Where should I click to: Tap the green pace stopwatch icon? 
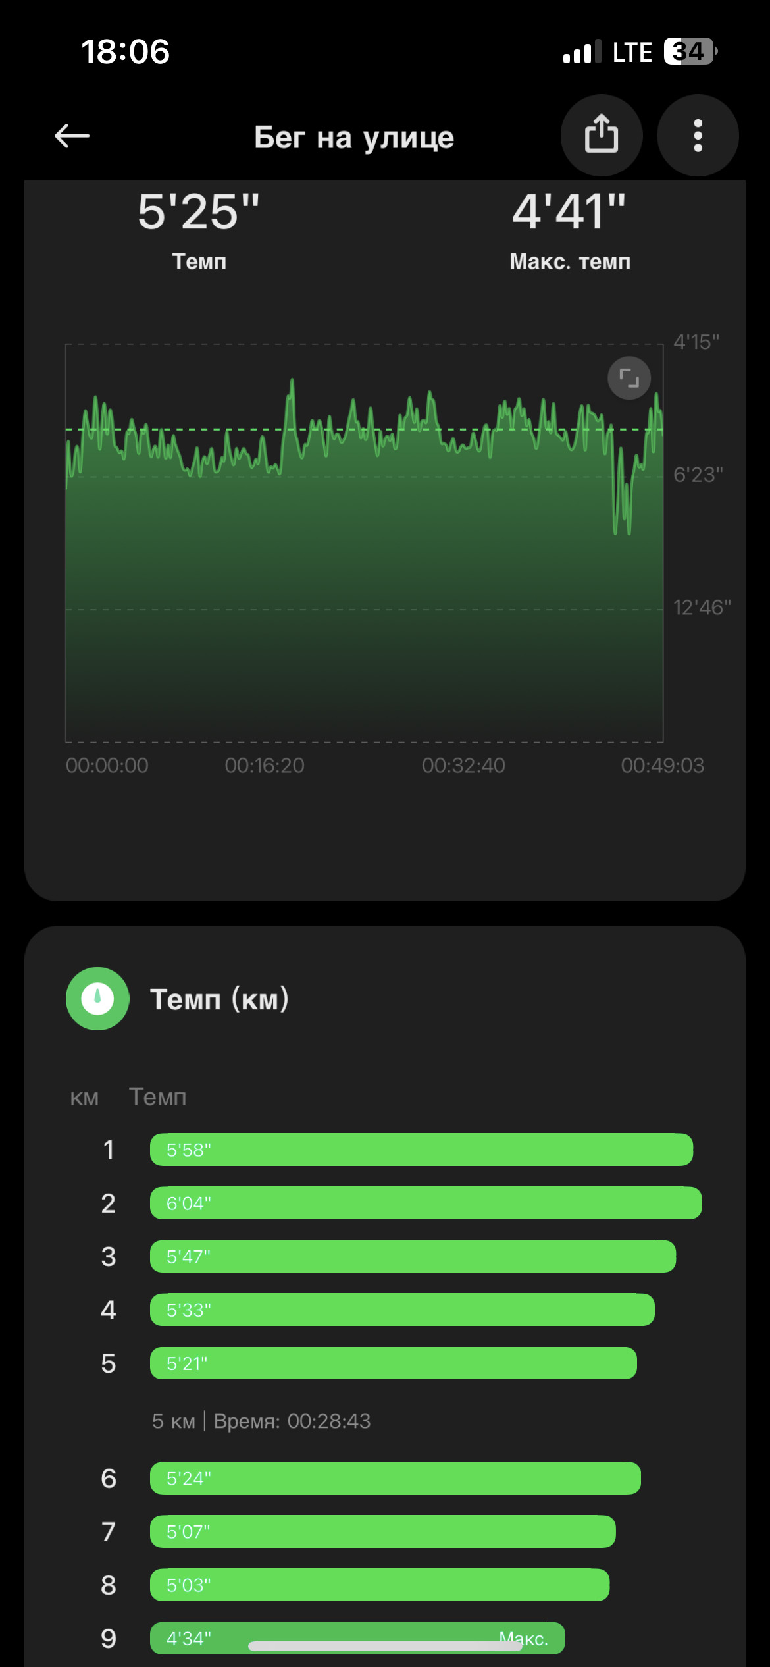97,998
